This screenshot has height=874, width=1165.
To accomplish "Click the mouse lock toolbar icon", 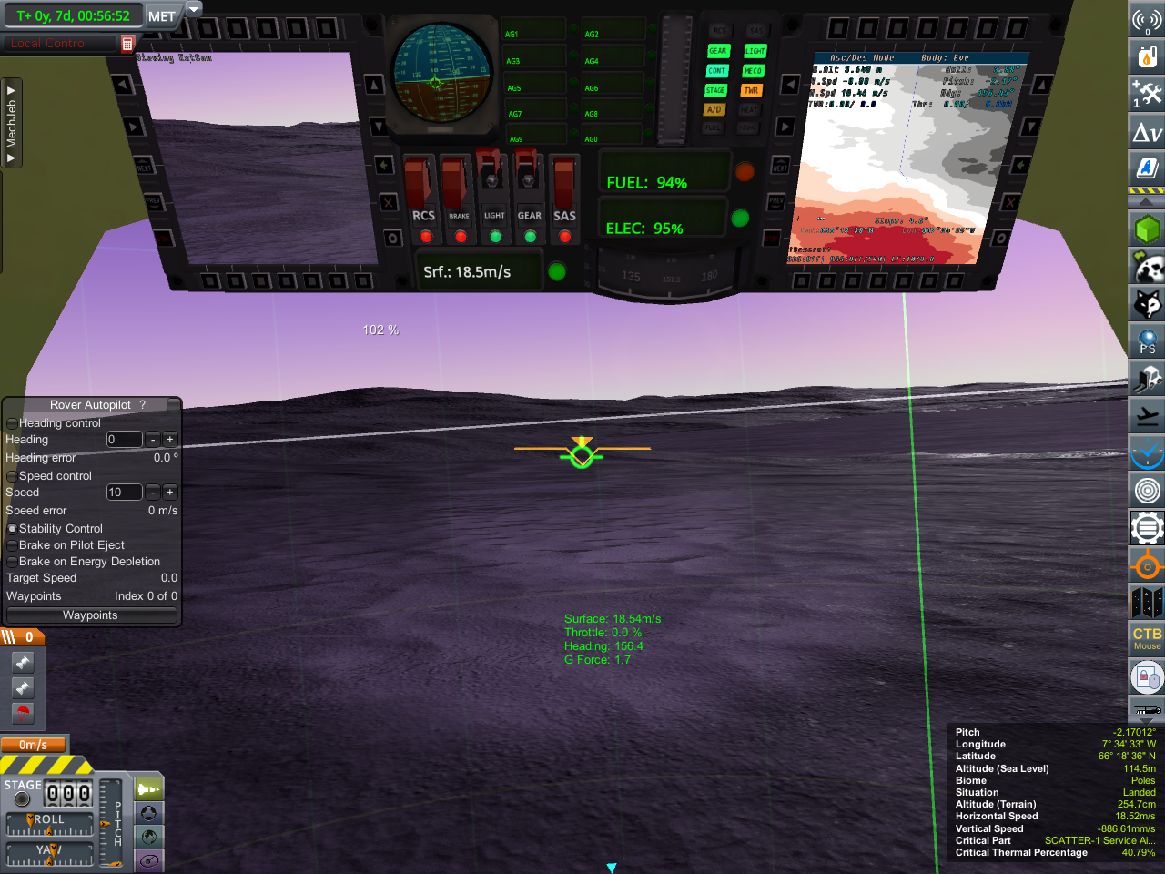I will pos(1147,677).
